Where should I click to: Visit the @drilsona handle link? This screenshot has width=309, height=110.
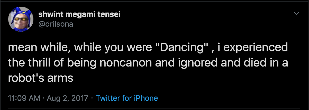pos(56,24)
